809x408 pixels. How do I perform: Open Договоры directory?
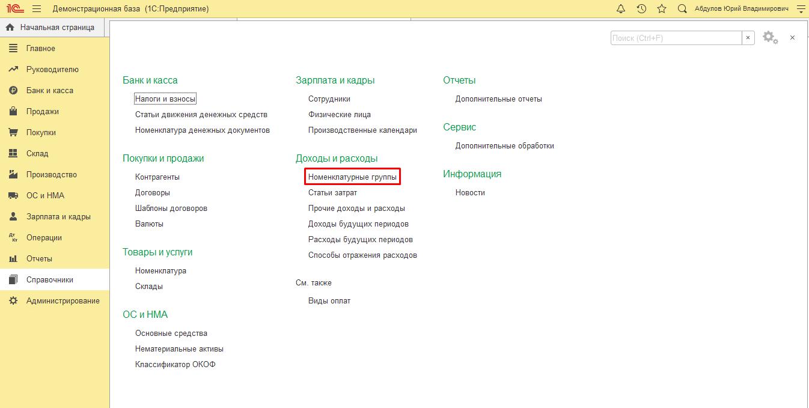(x=153, y=192)
